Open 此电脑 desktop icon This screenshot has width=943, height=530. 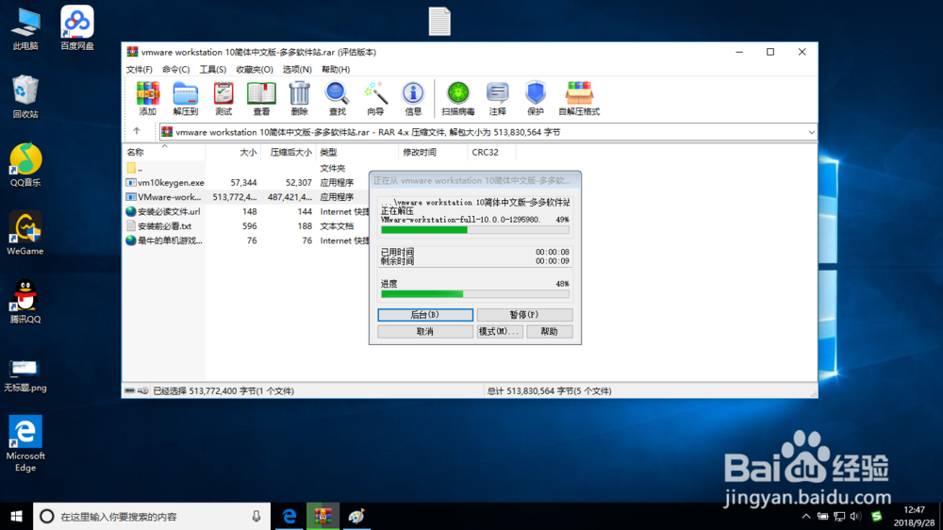point(25,29)
